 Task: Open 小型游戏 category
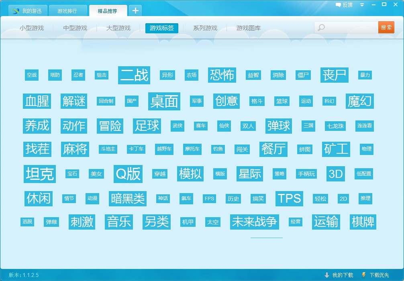pos(32,28)
